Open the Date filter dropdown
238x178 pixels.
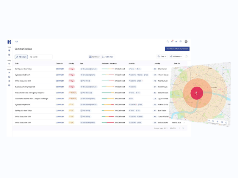(x=162, y=56)
